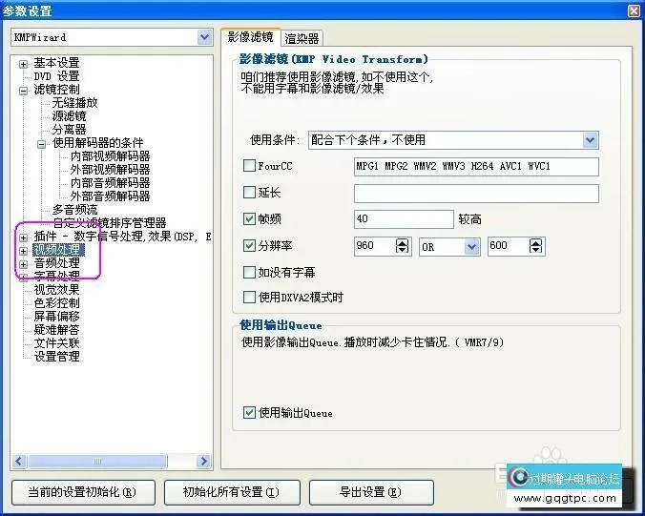Screen dimensions: 645x516
Task: Select 外部视频解码器 in the tree
Action: 111,170
